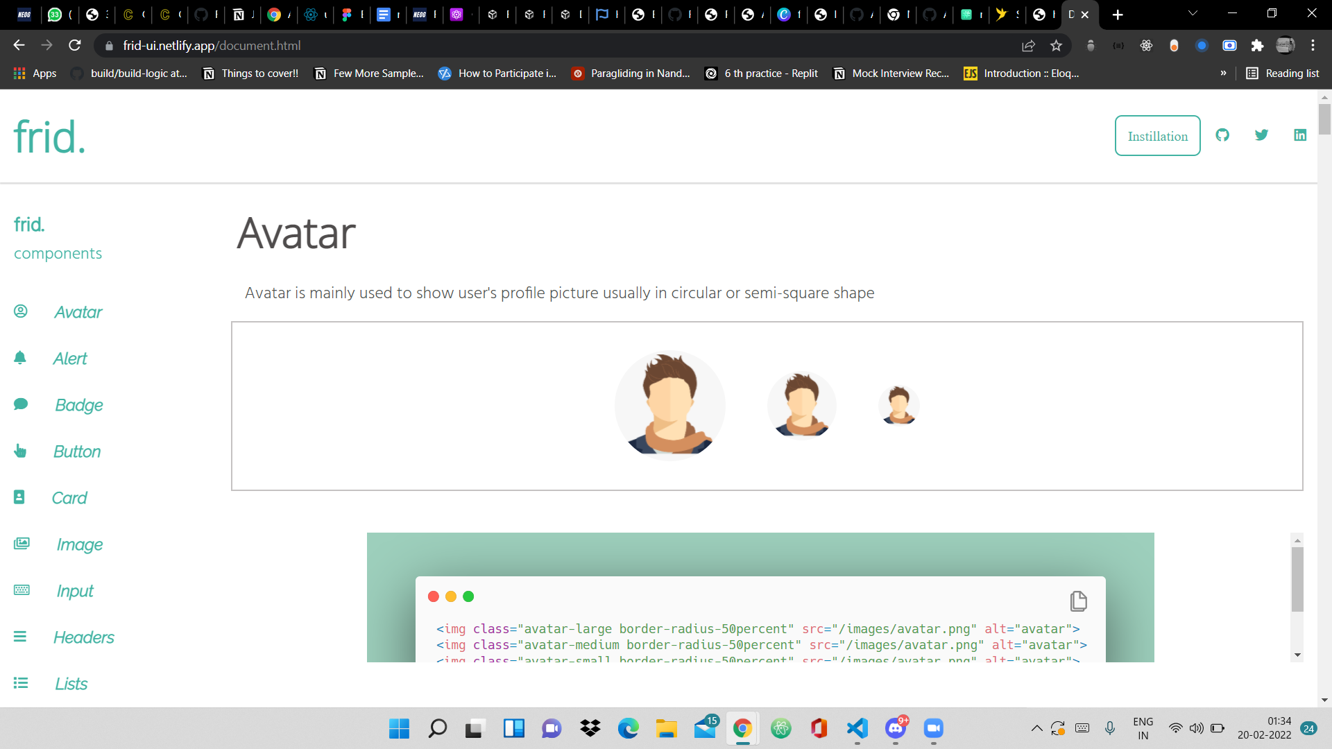The width and height of the screenshot is (1332, 749).
Task: Click the Instillation button
Action: (1157, 136)
